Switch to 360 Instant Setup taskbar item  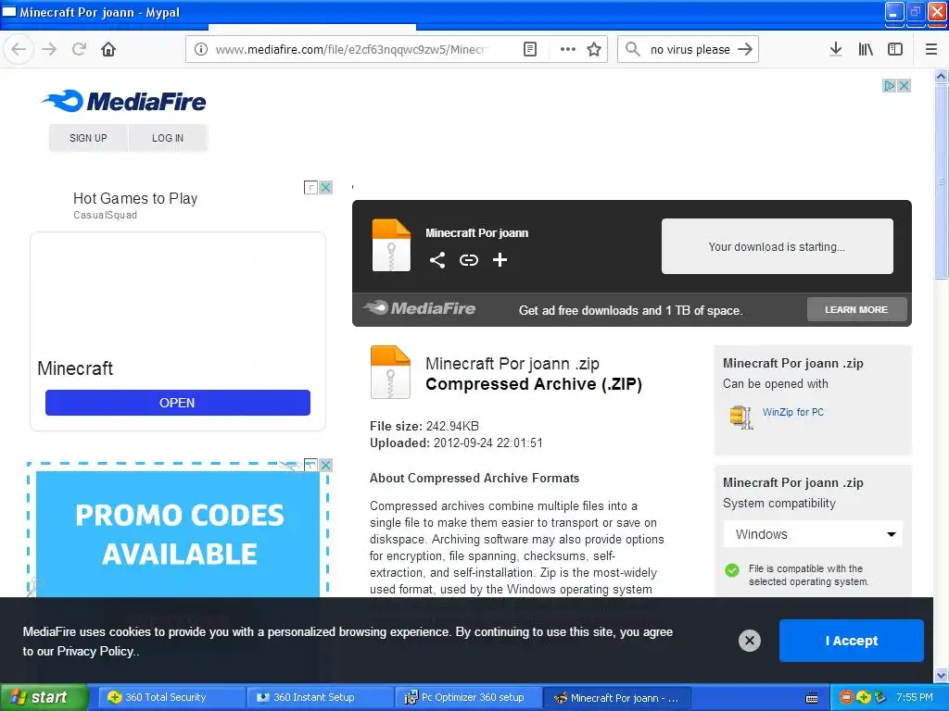[x=319, y=697]
